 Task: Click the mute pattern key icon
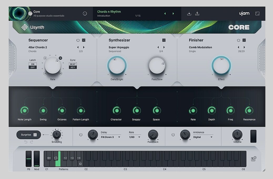[49, 158]
